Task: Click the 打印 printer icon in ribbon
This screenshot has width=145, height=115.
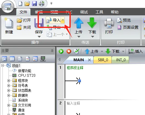Action: 109,23
